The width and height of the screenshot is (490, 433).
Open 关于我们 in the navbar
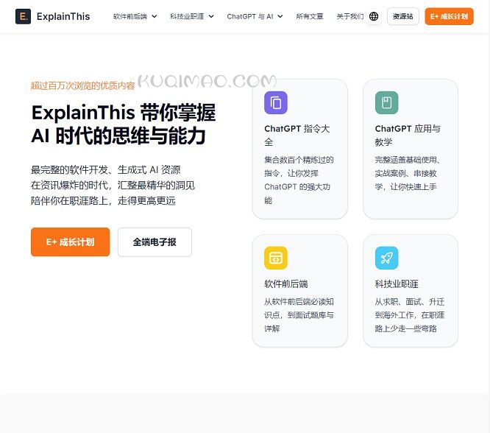(x=350, y=16)
